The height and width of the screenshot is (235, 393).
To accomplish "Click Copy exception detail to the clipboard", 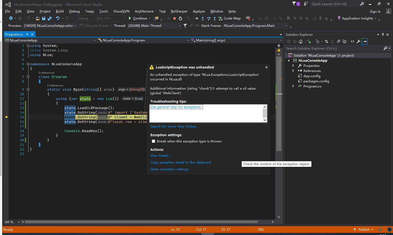I will coord(180,162).
